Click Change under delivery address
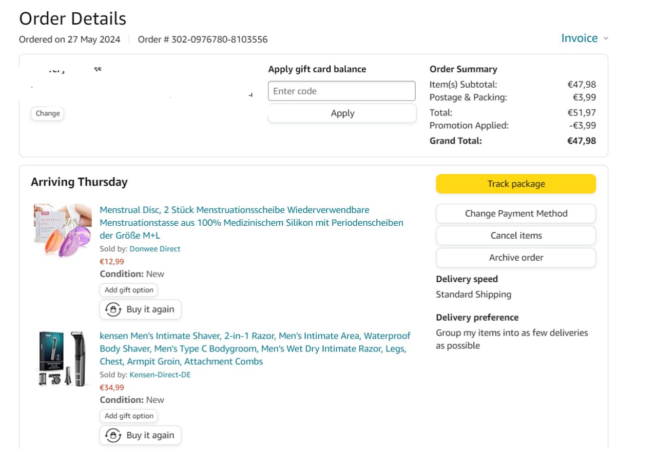 point(48,113)
